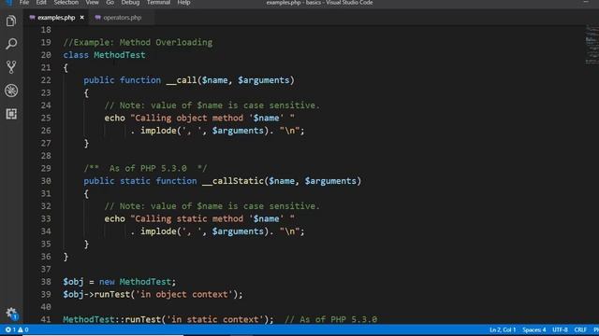Open the Extensions icon in activity bar

click(11, 114)
